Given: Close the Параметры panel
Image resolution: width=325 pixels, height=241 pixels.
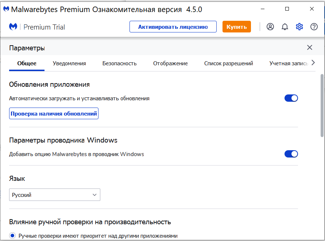Looking at the screenshot, I should [x=309, y=47].
